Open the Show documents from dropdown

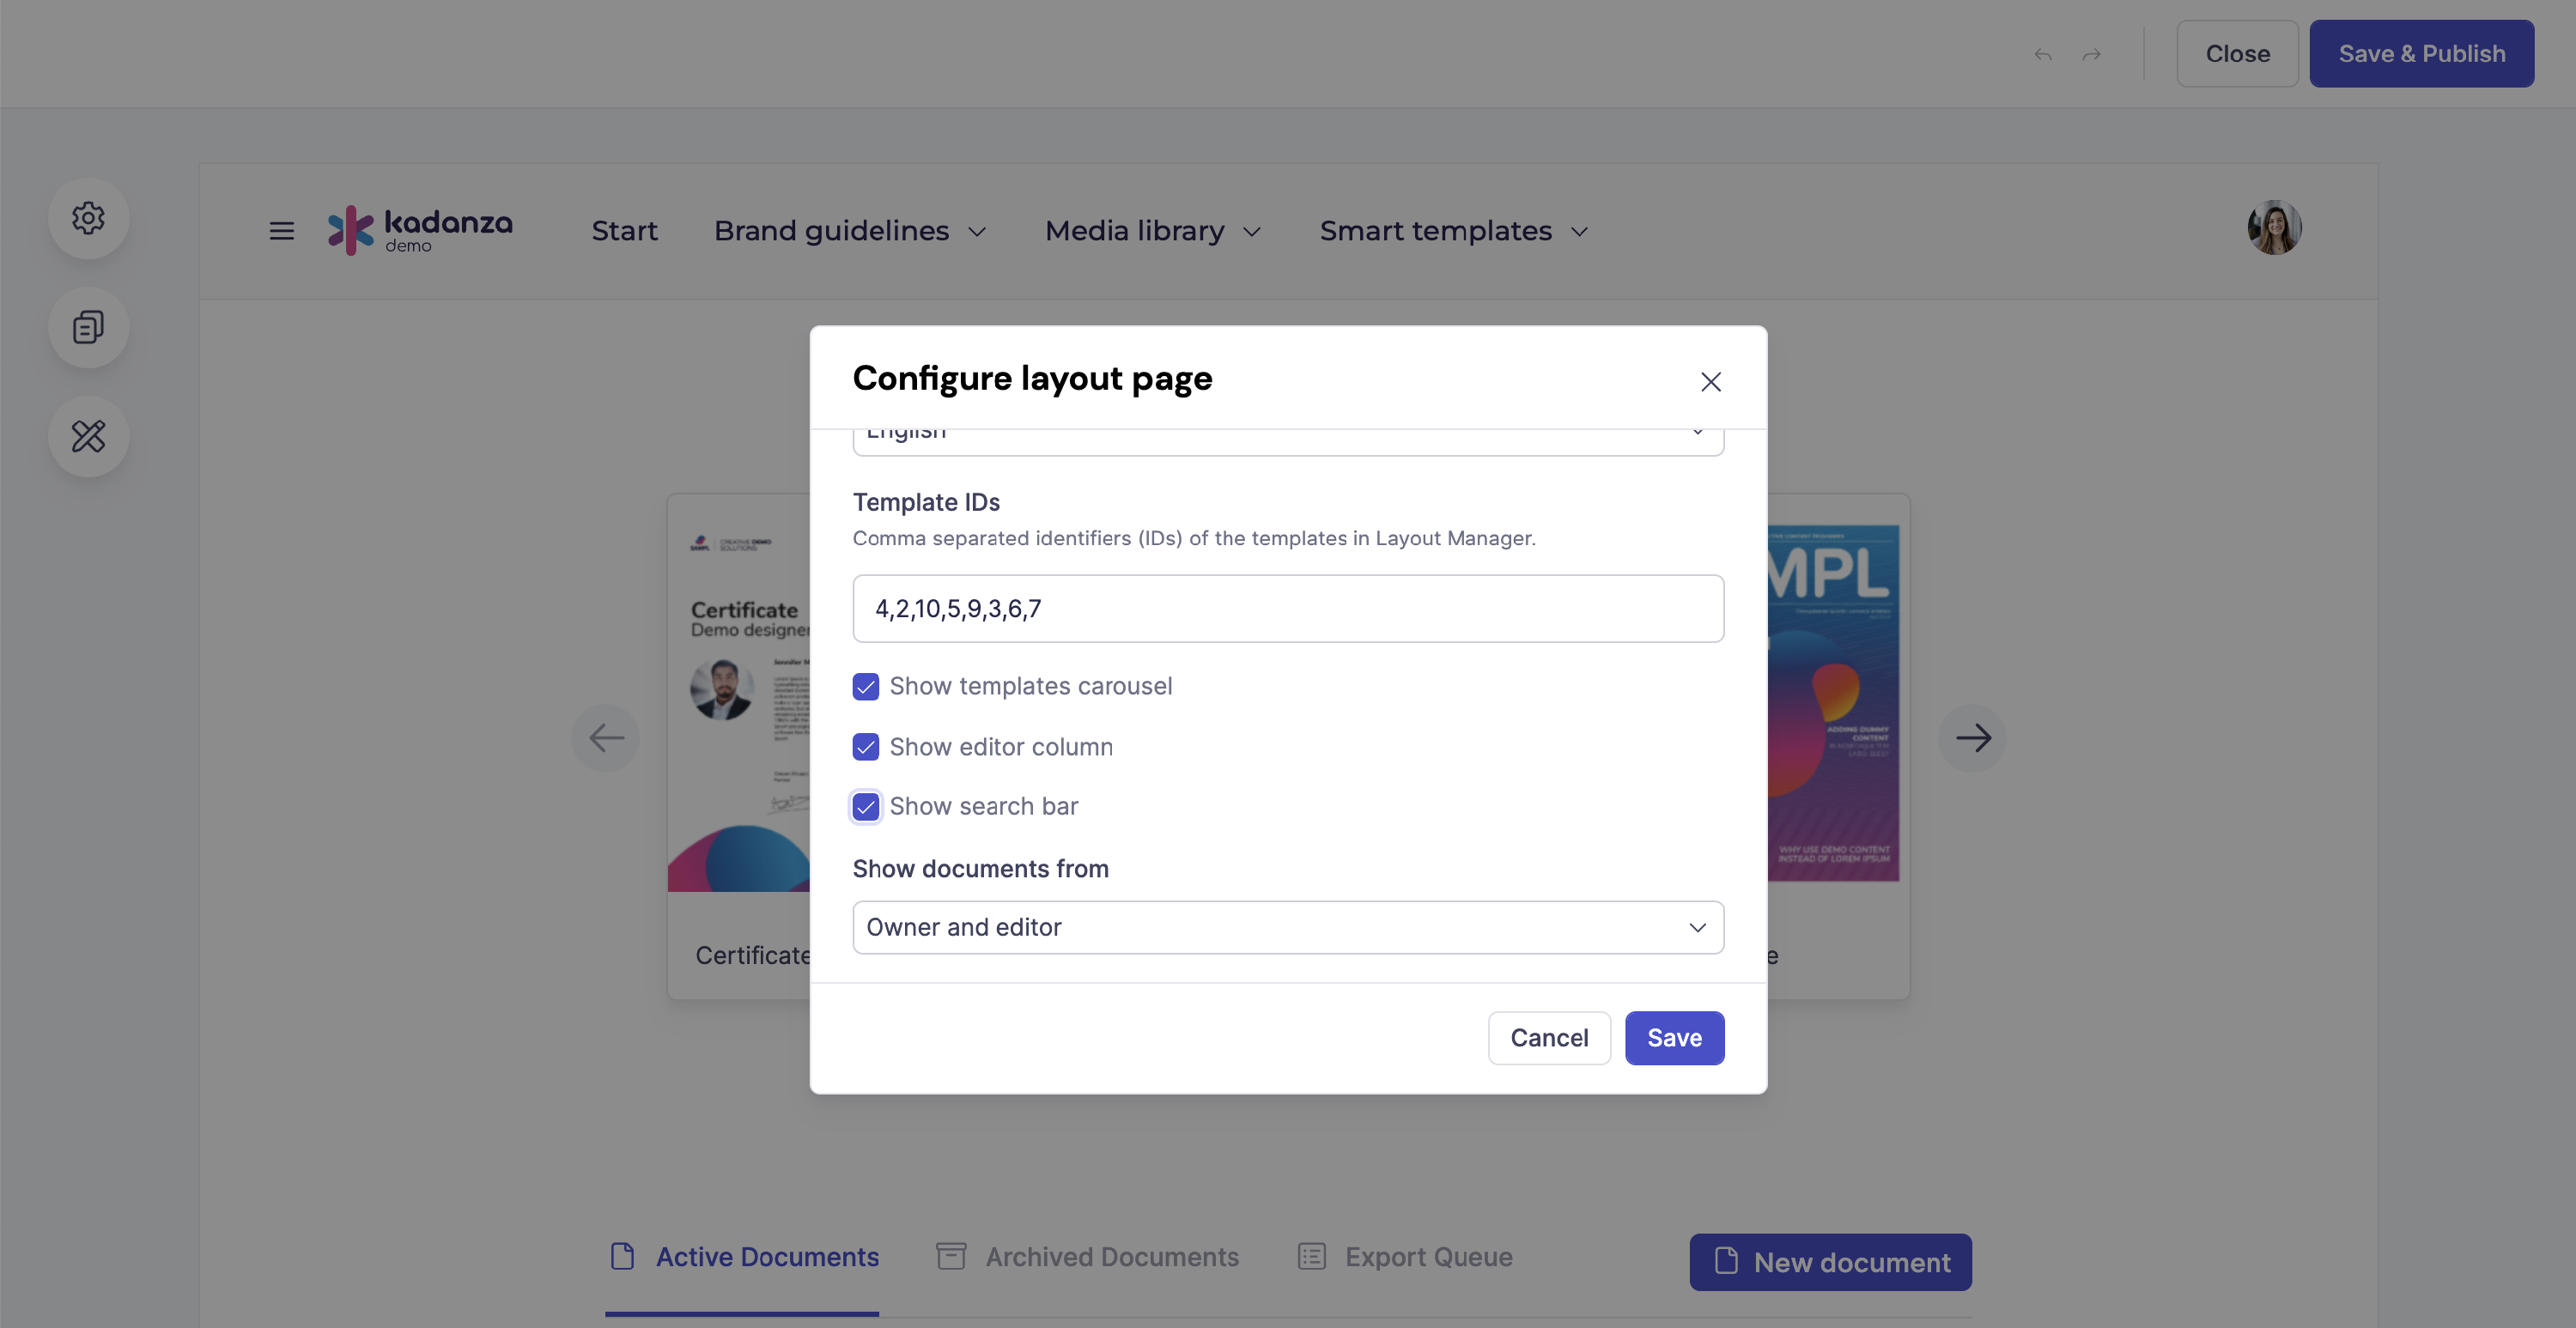(x=1288, y=927)
